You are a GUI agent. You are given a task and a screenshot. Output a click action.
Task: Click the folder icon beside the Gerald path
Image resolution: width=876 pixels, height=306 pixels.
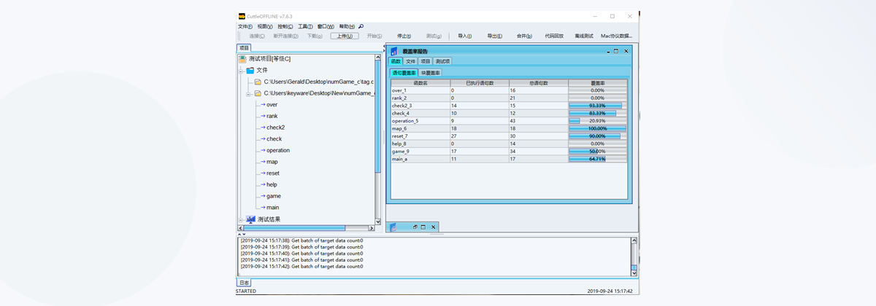coord(258,82)
